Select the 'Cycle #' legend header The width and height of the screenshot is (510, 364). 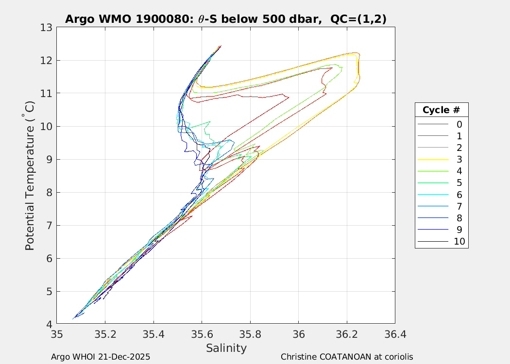pyautogui.click(x=442, y=110)
